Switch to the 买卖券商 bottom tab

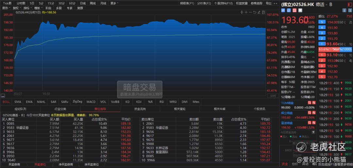(x=14, y=165)
